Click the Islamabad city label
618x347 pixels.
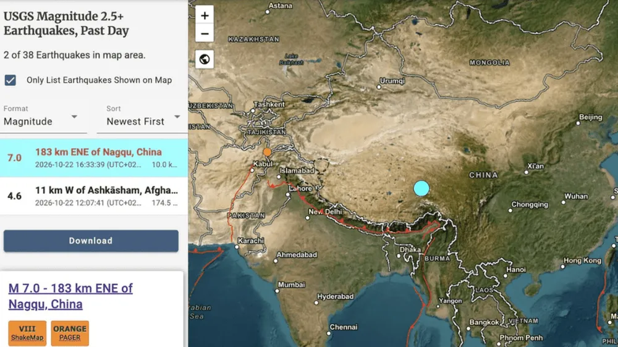pyautogui.click(x=297, y=170)
